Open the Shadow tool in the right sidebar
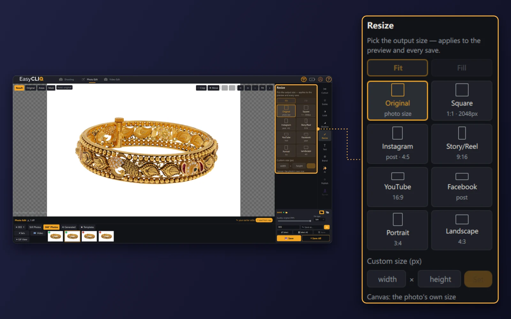 [324, 125]
